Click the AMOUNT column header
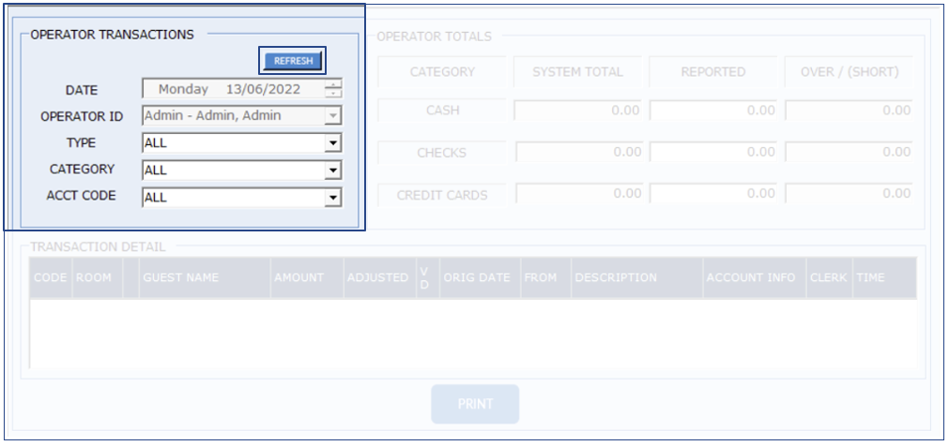This screenshot has width=949, height=446. (299, 278)
